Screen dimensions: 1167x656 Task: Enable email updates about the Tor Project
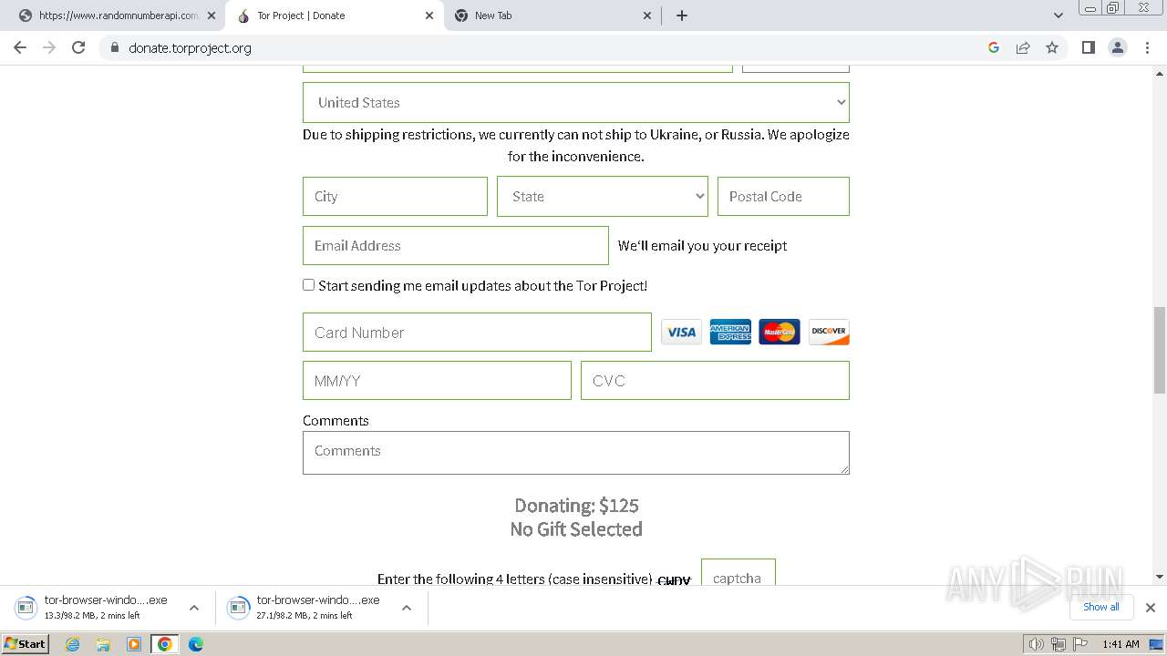[309, 285]
